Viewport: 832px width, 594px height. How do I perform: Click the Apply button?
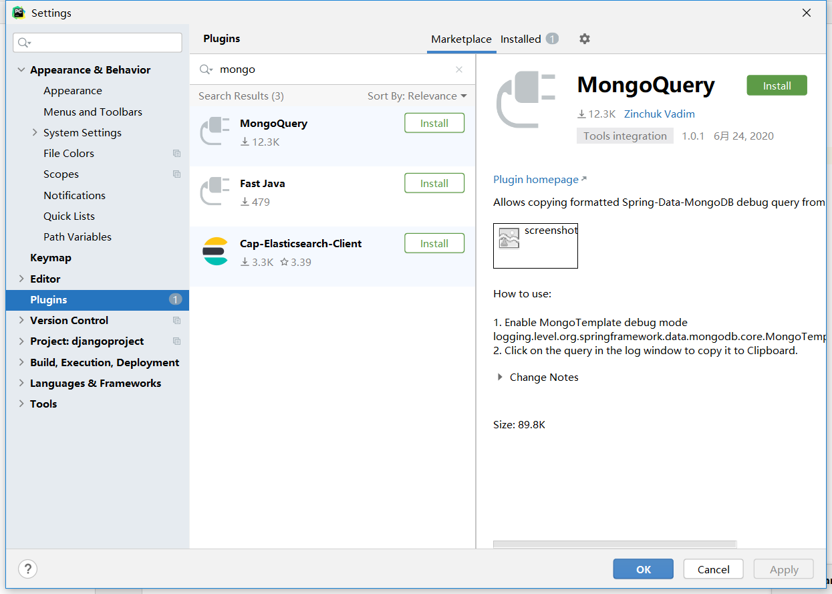784,569
